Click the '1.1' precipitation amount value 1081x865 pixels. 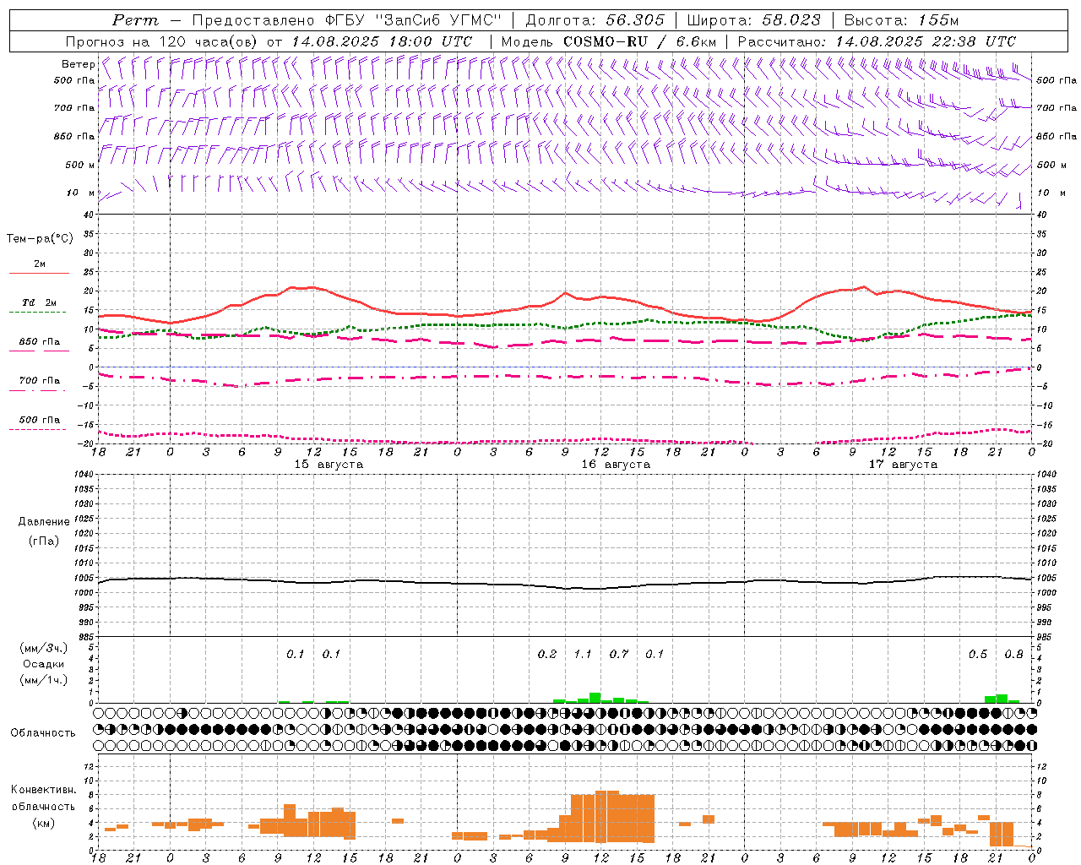[583, 654]
